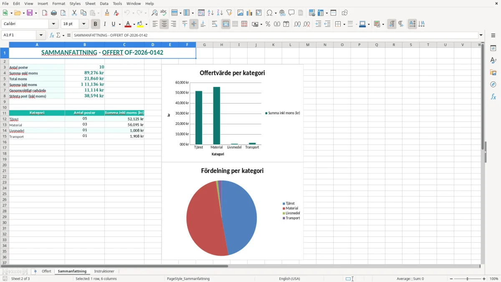The height and width of the screenshot is (282, 501).
Task: Open the sidebar Gallery panel
Action: point(493,72)
